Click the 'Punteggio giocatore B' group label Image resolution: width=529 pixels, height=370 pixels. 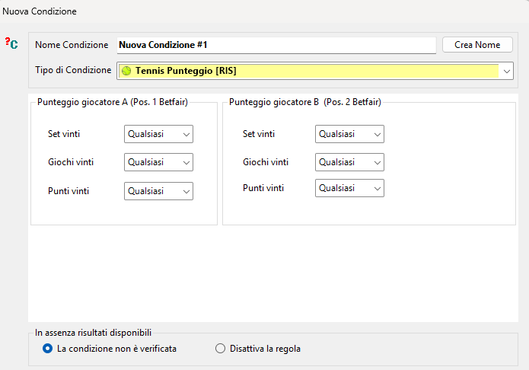point(305,102)
